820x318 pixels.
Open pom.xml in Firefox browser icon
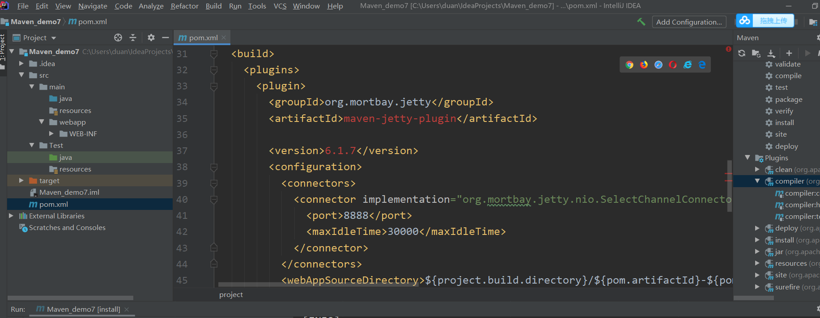[x=644, y=65]
